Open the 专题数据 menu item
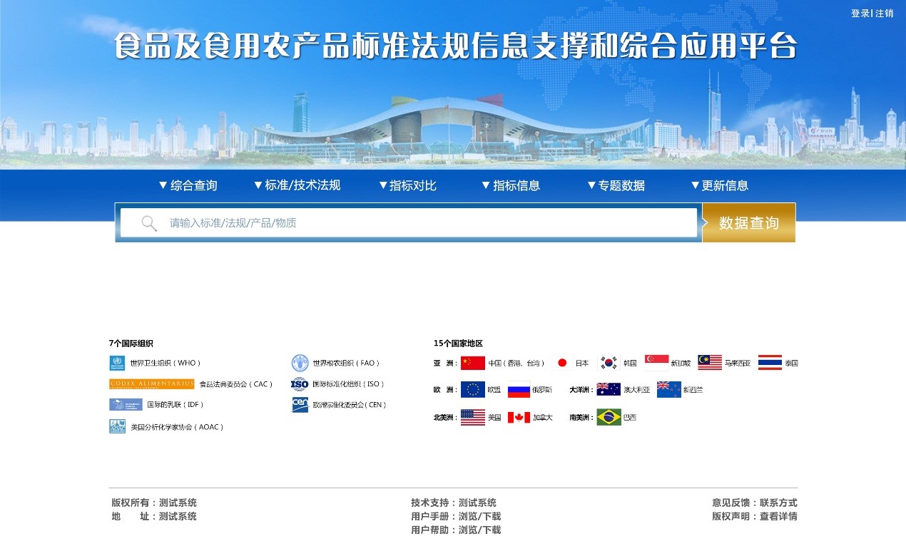Screen dimensions: 906x551 [x=616, y=185]
